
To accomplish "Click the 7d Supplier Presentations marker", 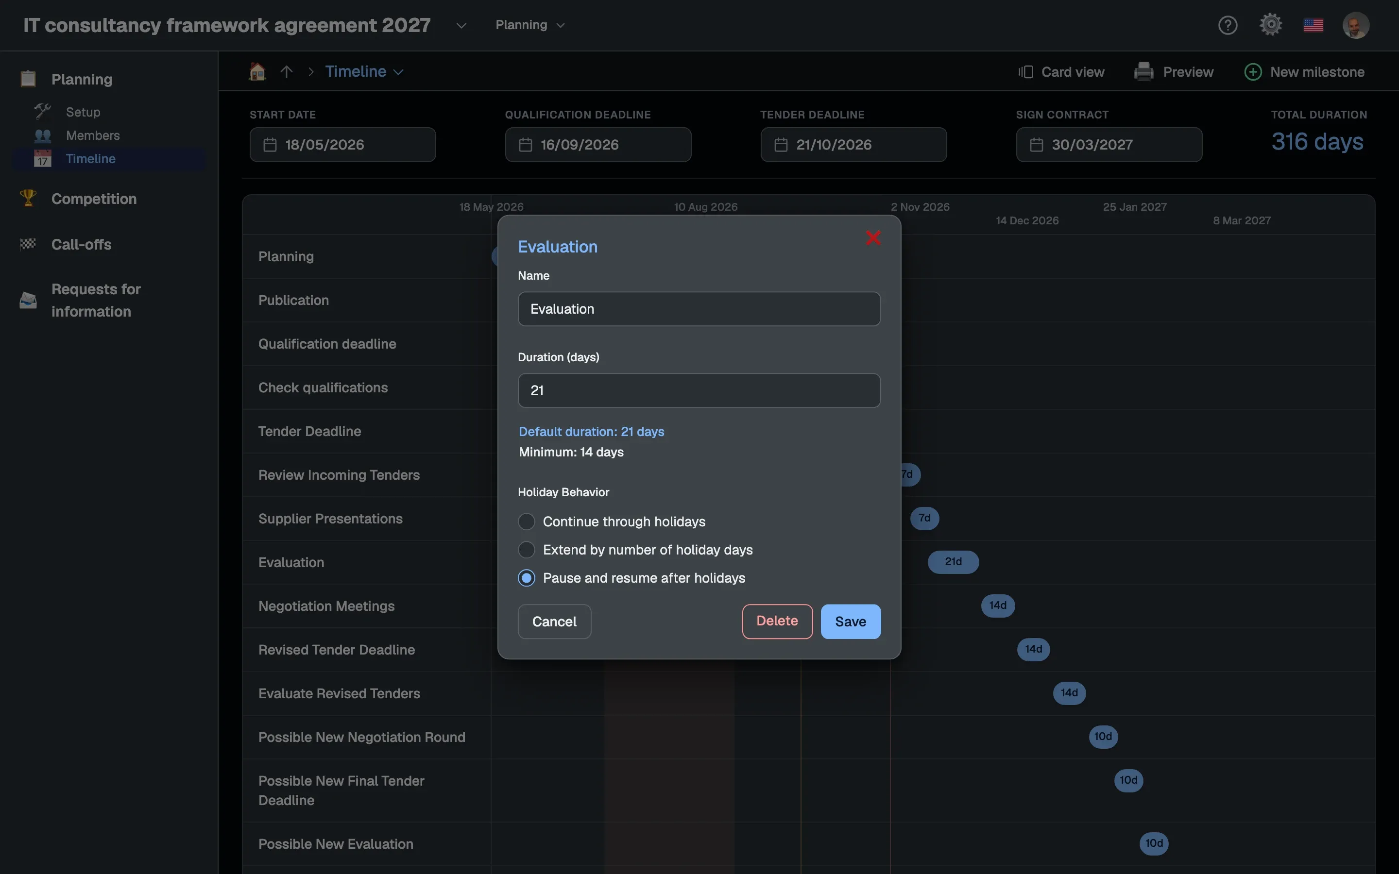I will click(924, 519).
